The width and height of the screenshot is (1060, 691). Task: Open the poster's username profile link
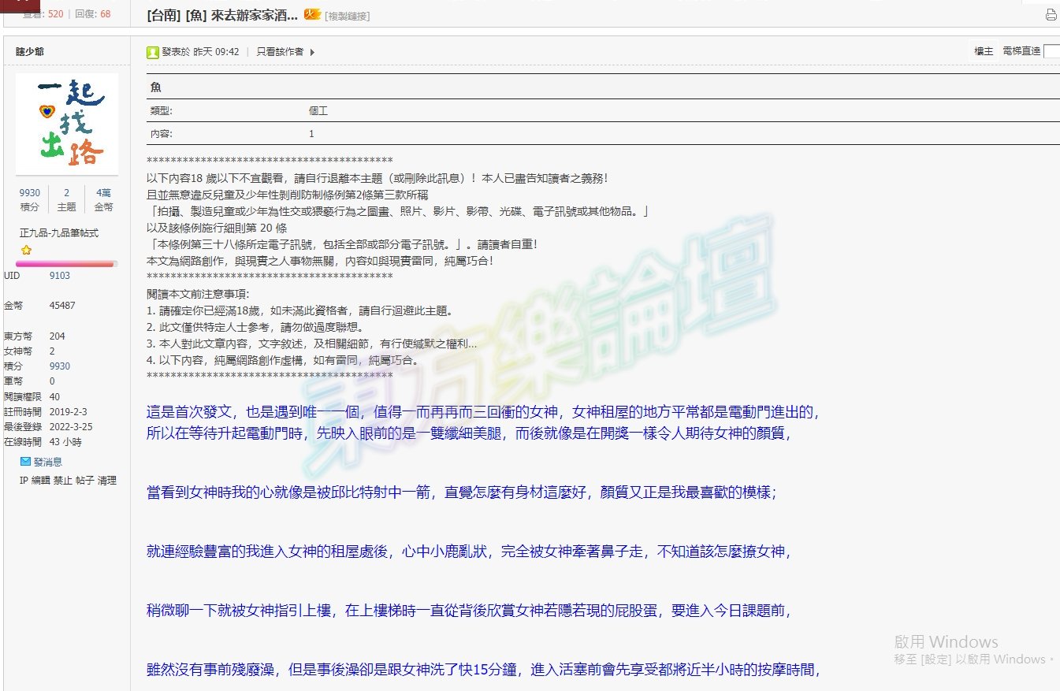pyautogui.click(x=30, y=52)
